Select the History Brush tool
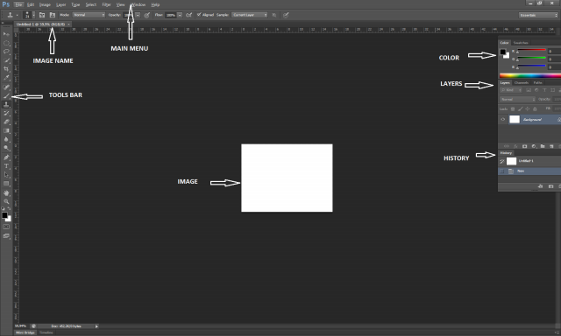The height and width of the screenshot is (336, 561). click(x=6, y=113)
